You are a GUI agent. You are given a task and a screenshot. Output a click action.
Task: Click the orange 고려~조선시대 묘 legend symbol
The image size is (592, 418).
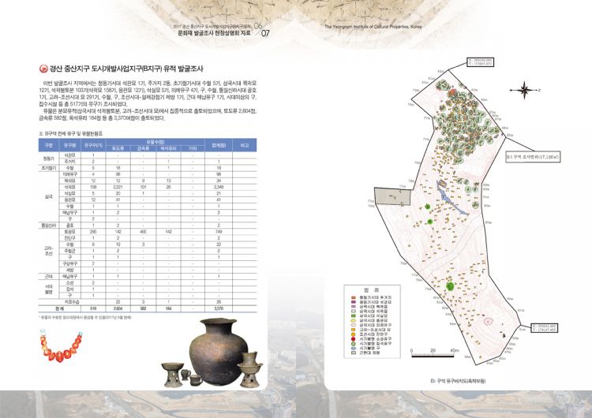click(x=354, y=330)
